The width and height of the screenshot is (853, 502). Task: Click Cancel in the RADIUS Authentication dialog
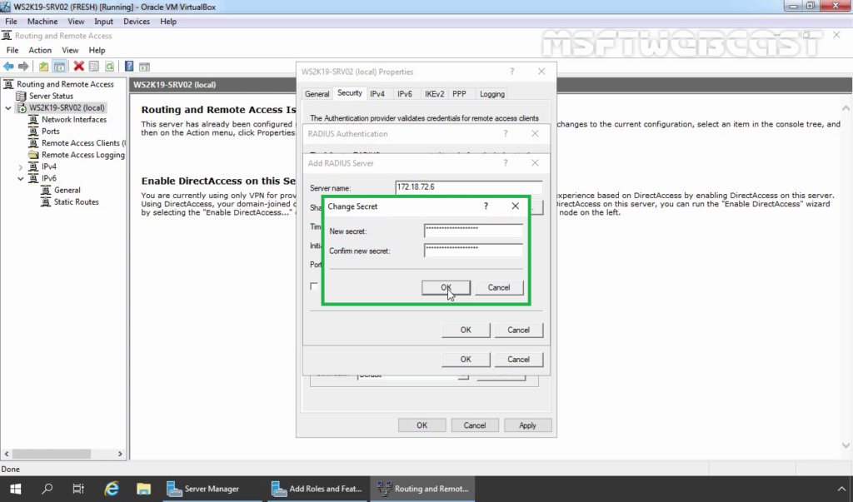pos(518,360)
